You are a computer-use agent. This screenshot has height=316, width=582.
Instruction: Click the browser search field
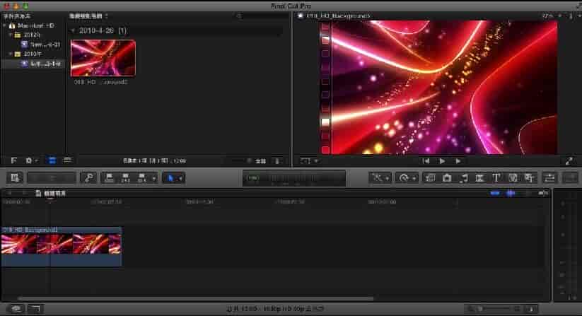tap(262, 15)
